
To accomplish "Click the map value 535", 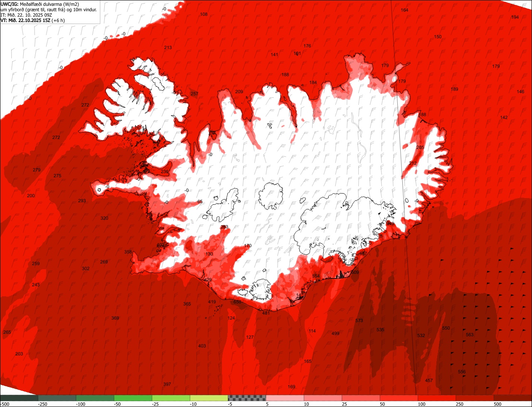I will coord(380,330).
